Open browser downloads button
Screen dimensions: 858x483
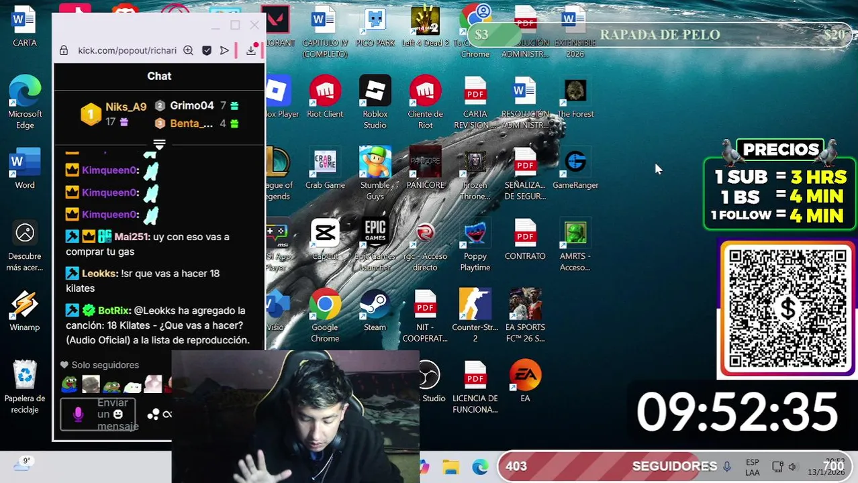click(251, 50)
